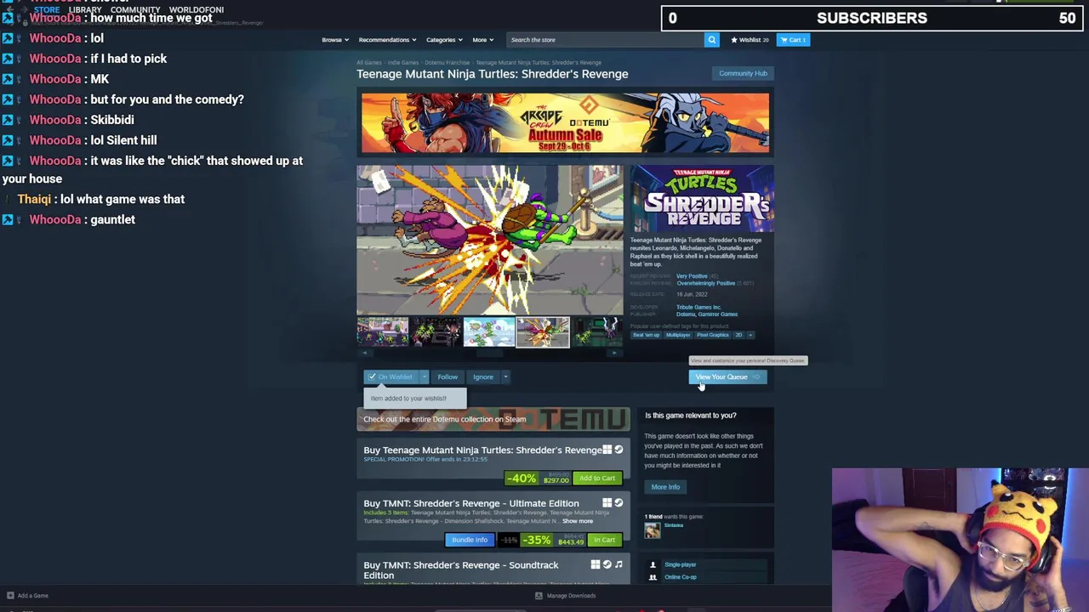This screenshot has height=612, width=1089.
Task: Switch to the STORE tab
Action: point(47,10)
